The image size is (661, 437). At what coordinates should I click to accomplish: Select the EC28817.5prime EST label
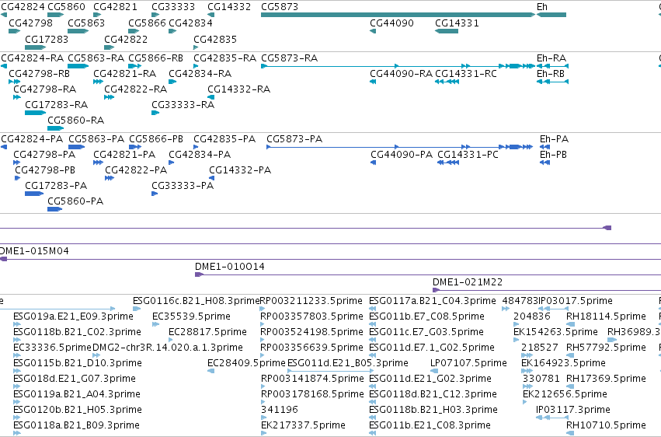tap(208, 332)
